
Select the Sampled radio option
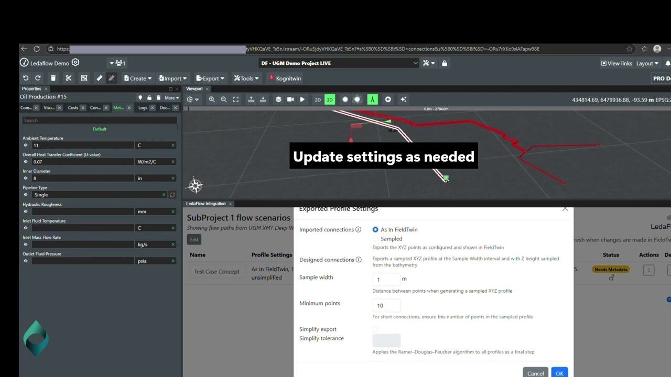click(x=375, y=239)
